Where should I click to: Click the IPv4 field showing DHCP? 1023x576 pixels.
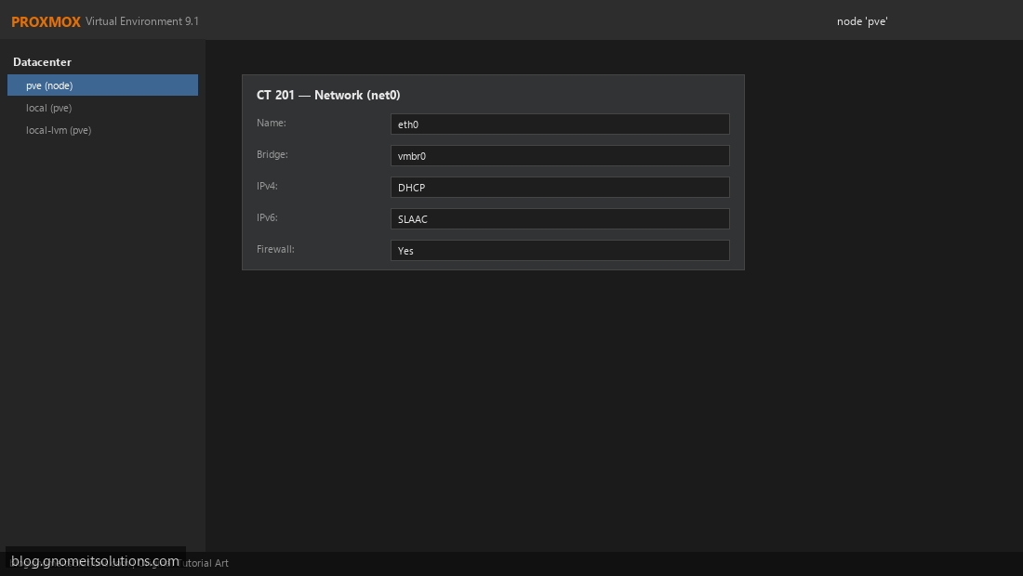pos(560,187)
